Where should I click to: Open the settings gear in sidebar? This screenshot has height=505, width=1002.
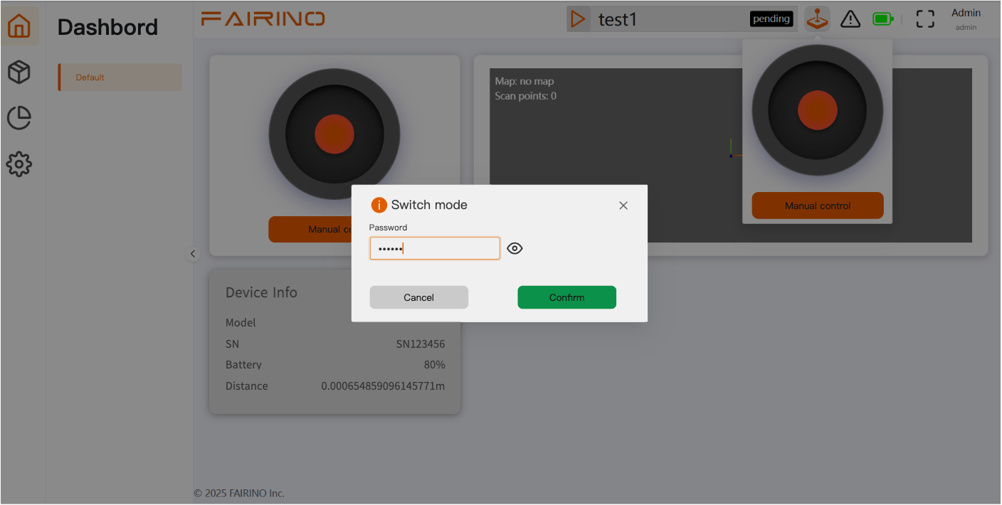(19, 164)
